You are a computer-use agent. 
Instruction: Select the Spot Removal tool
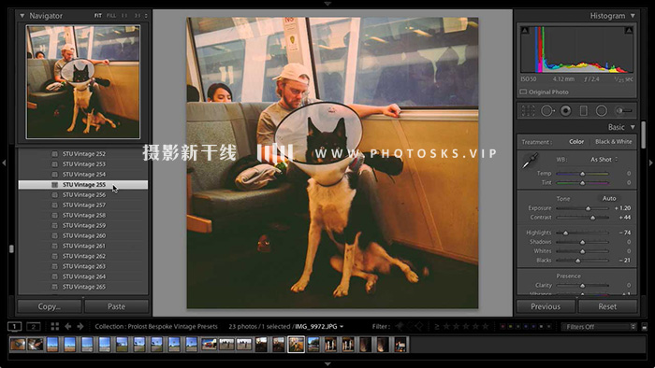tap(546, 111)
